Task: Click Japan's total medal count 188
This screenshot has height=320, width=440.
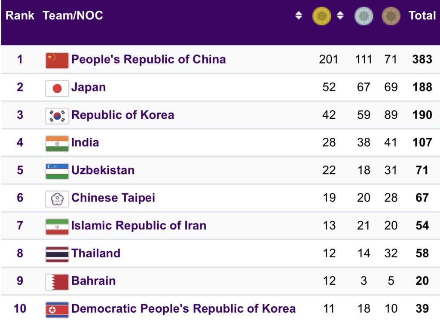Action: click(422, 87)
